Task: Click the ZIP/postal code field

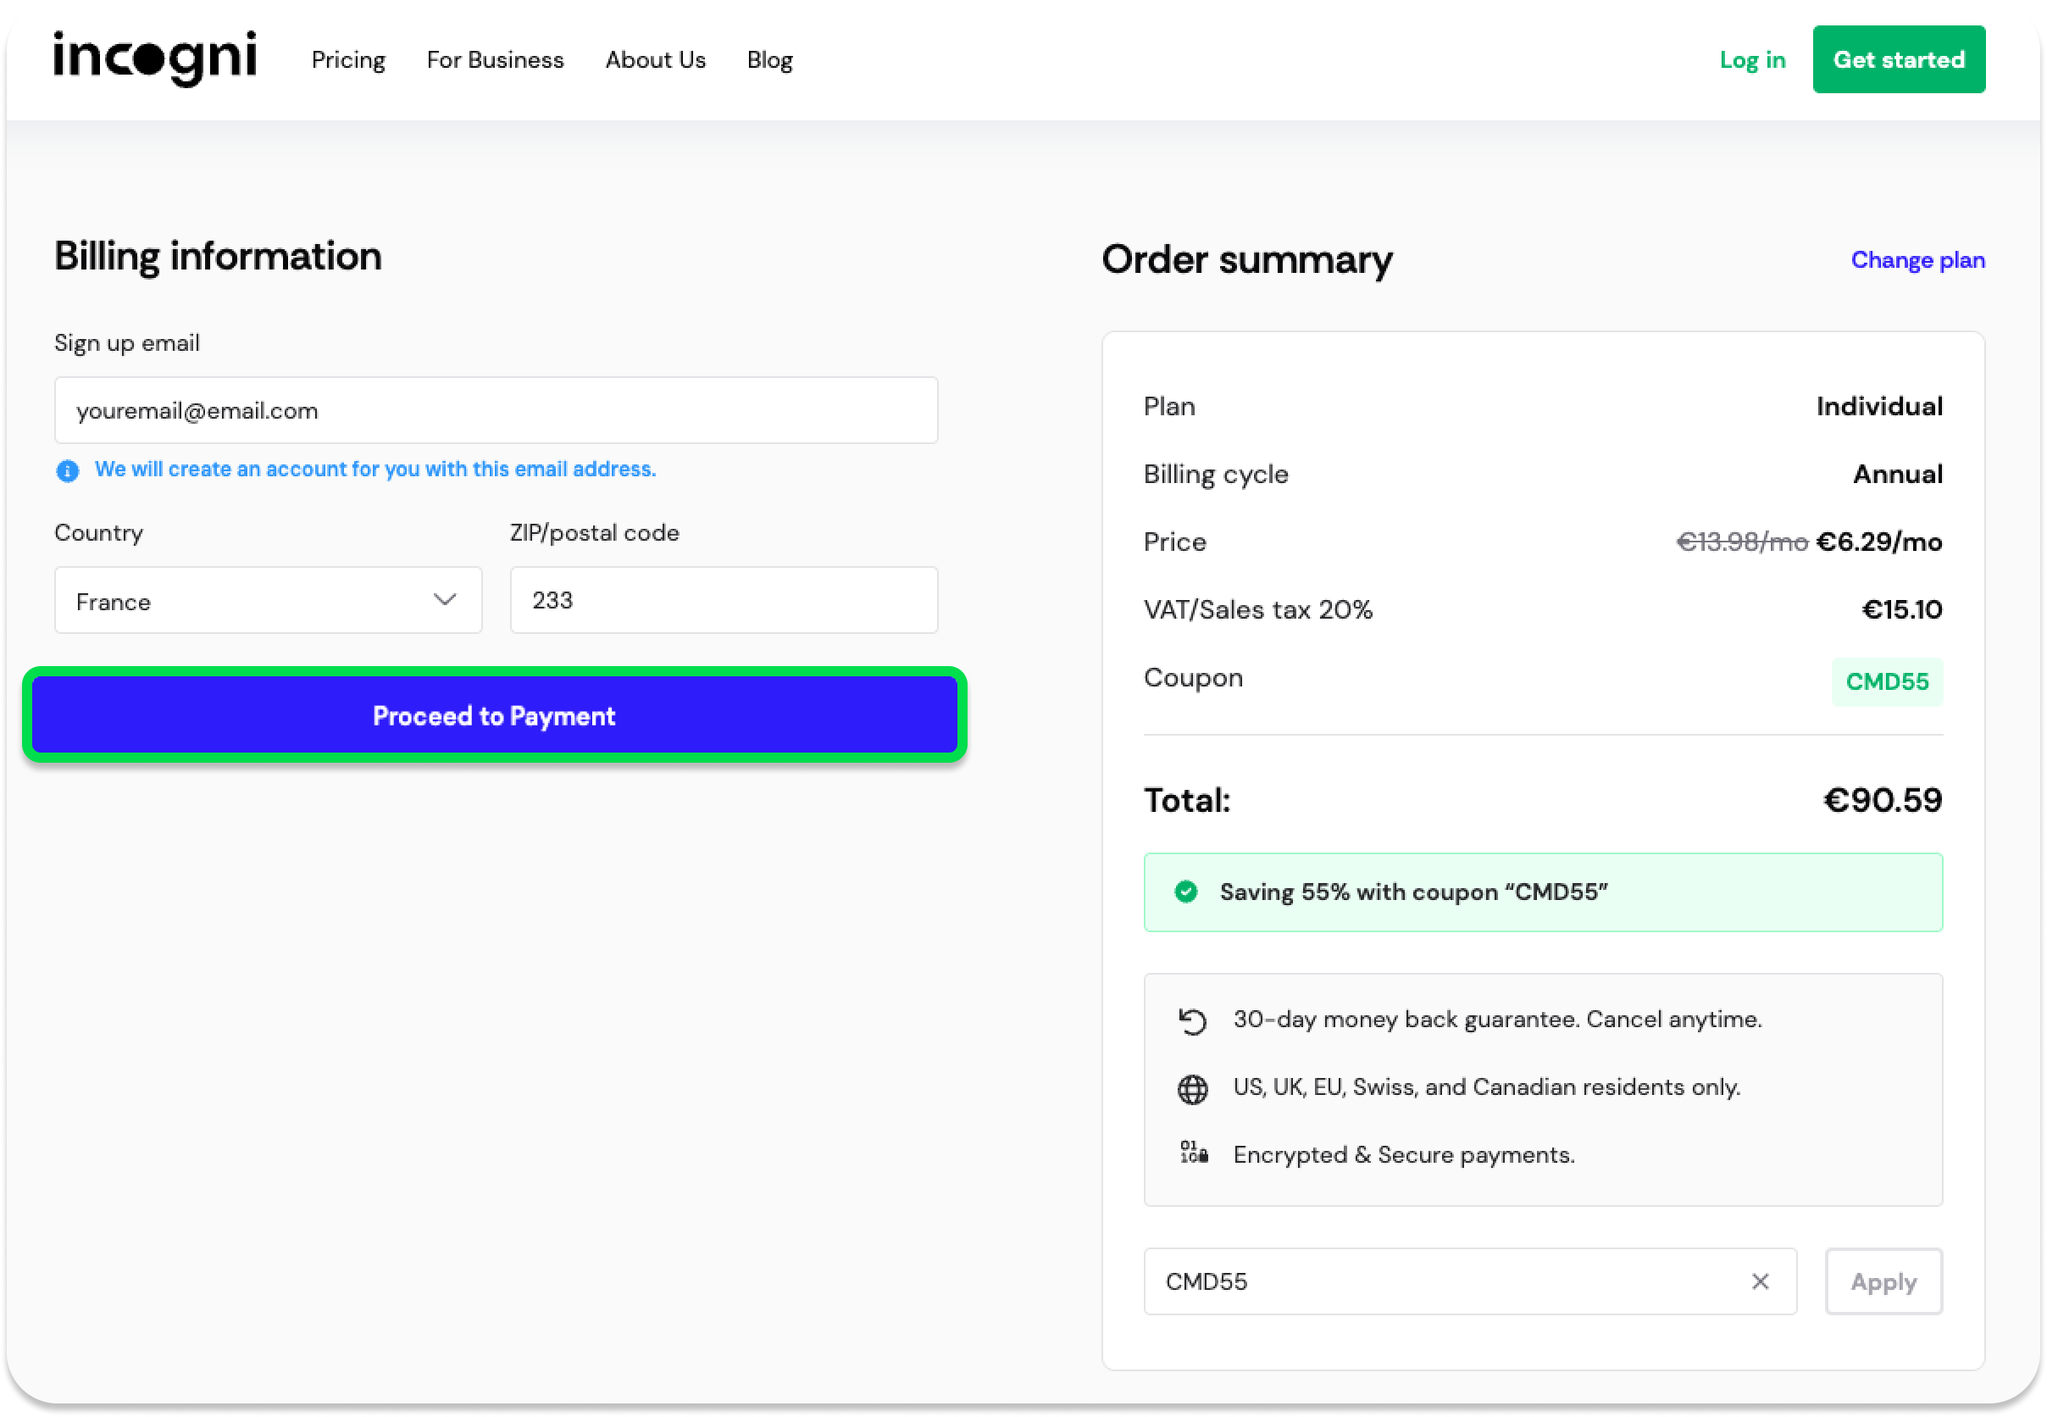Action: (724, 601)
